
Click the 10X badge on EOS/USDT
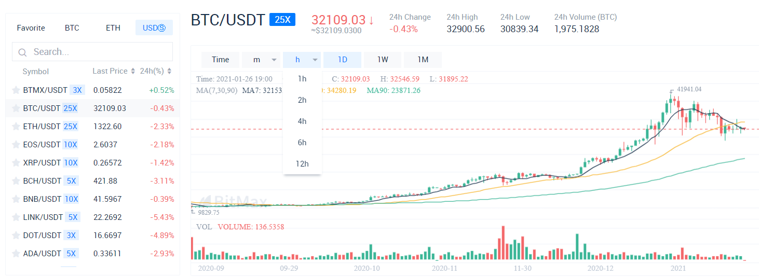71,145
